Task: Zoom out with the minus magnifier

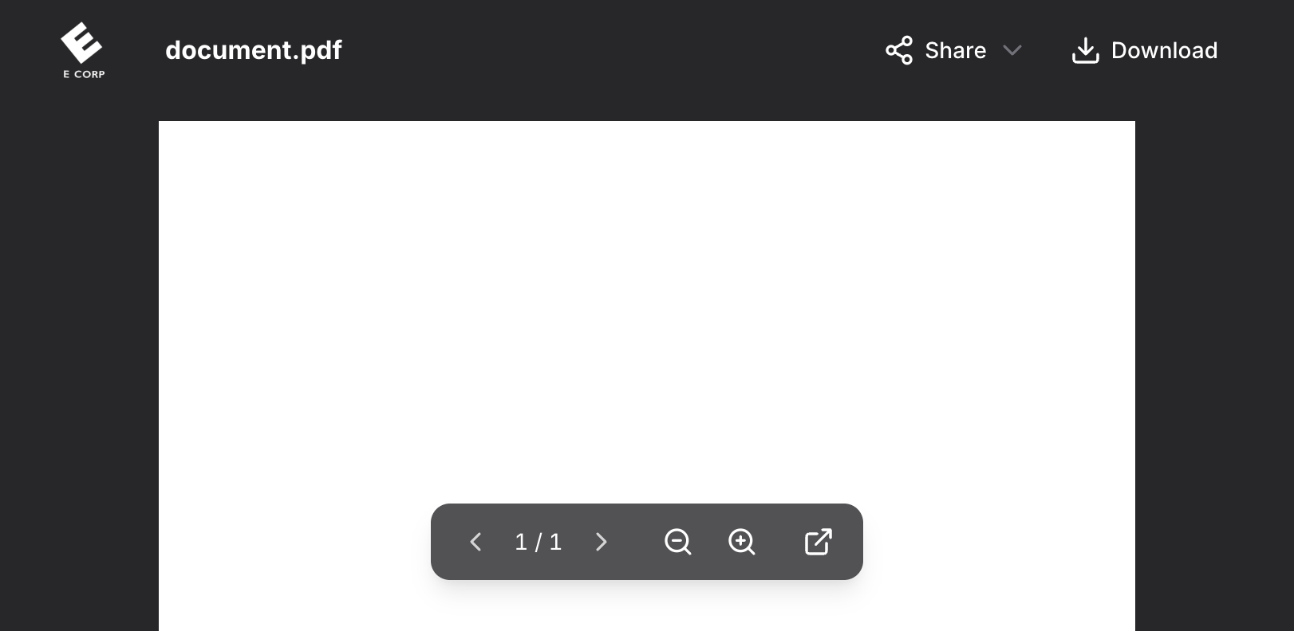Action: click(678, 542)
